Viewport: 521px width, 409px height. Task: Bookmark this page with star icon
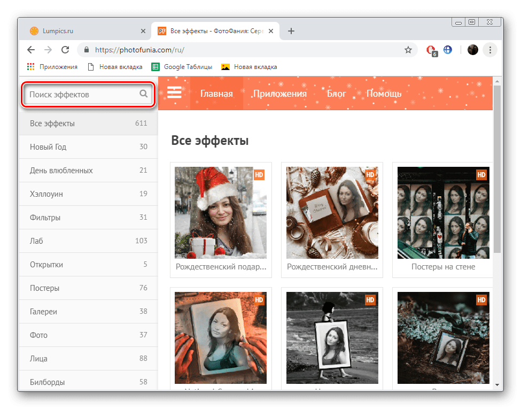pos(408,50)
